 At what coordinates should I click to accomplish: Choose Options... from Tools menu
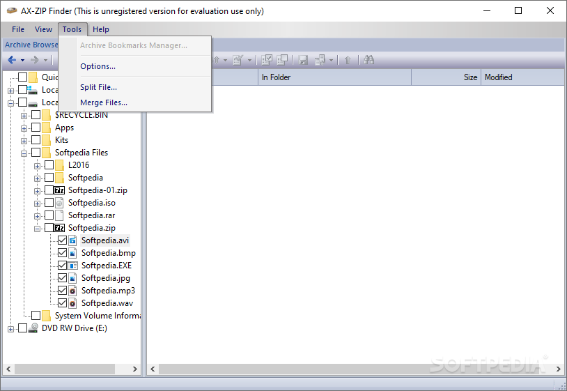pyautogui.click(x=134, y=66)
